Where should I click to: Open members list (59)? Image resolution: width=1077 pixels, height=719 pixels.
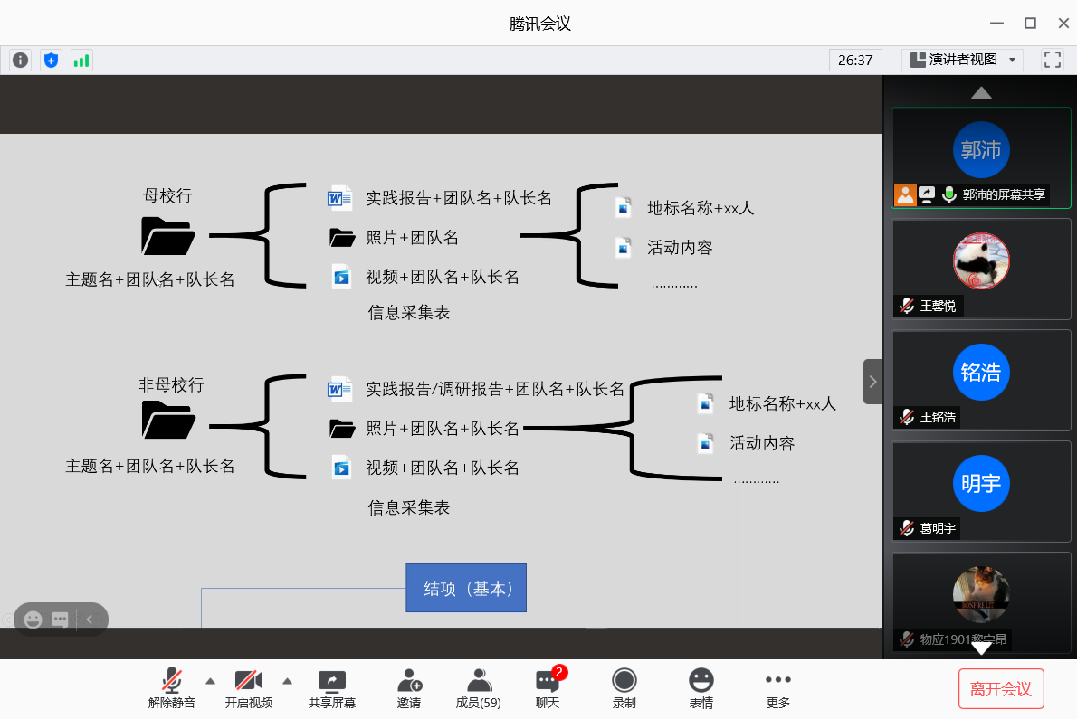point(478,688)
